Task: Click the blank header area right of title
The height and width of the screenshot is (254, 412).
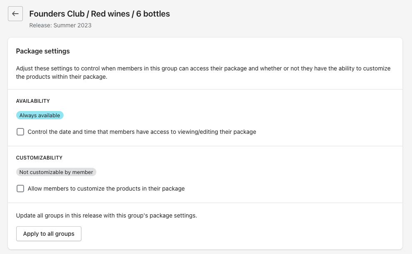Action: click(x=291, y=17)
